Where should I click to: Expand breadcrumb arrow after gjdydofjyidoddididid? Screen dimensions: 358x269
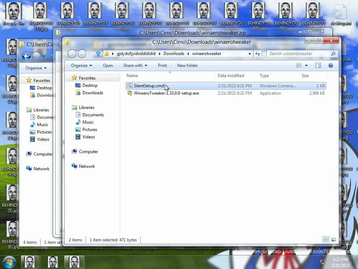tap(159, 54)
